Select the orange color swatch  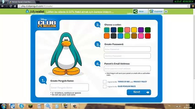tap(107, 36)
